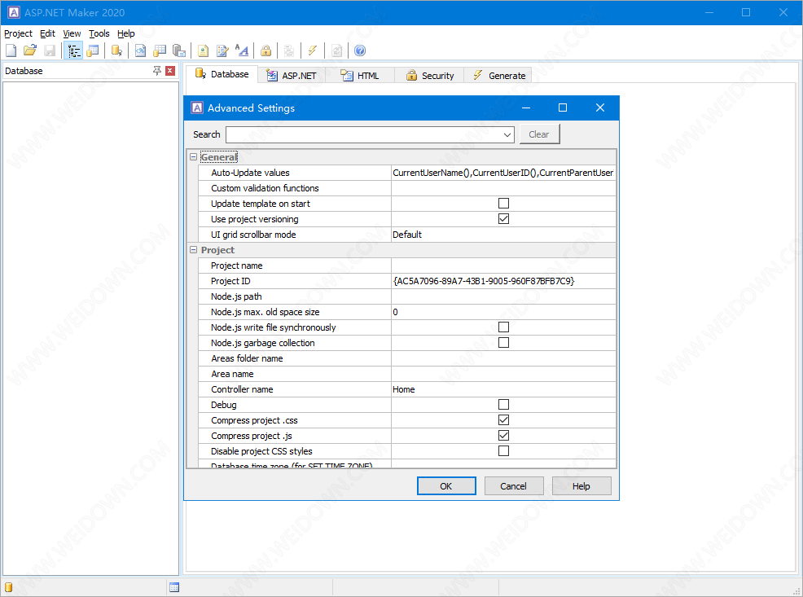
Task: Open the font styles 'A' icon
Action: pos(242,50)
